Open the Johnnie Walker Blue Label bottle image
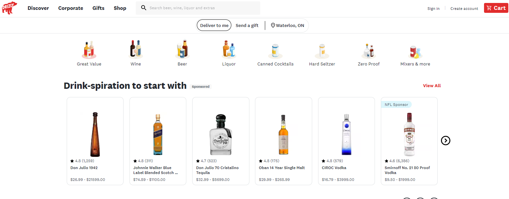 [158, 135]
